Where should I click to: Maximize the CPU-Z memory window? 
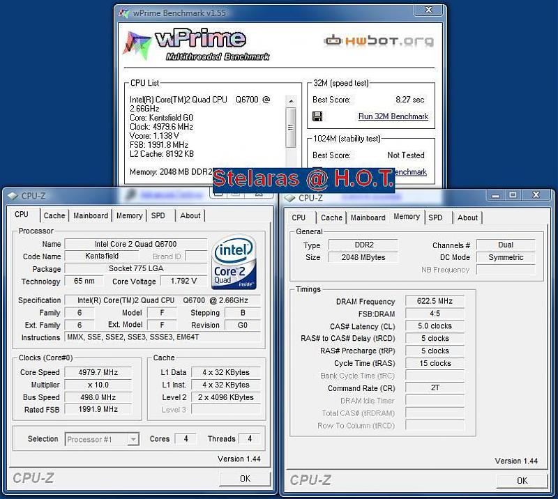click(513, 195)
